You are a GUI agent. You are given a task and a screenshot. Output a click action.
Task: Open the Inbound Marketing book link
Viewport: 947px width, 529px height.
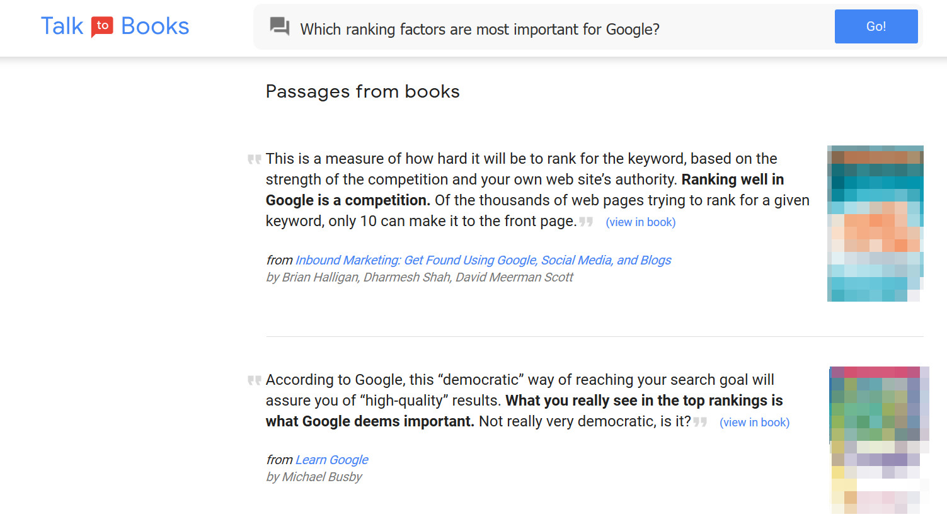coord(483,260)
